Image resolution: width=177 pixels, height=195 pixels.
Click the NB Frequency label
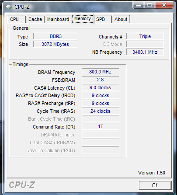coord(107,52)
